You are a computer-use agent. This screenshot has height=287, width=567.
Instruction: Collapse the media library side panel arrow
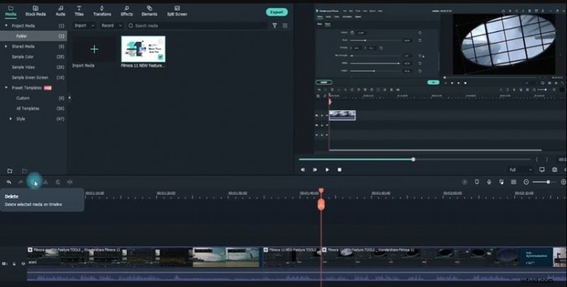point(69,98)
